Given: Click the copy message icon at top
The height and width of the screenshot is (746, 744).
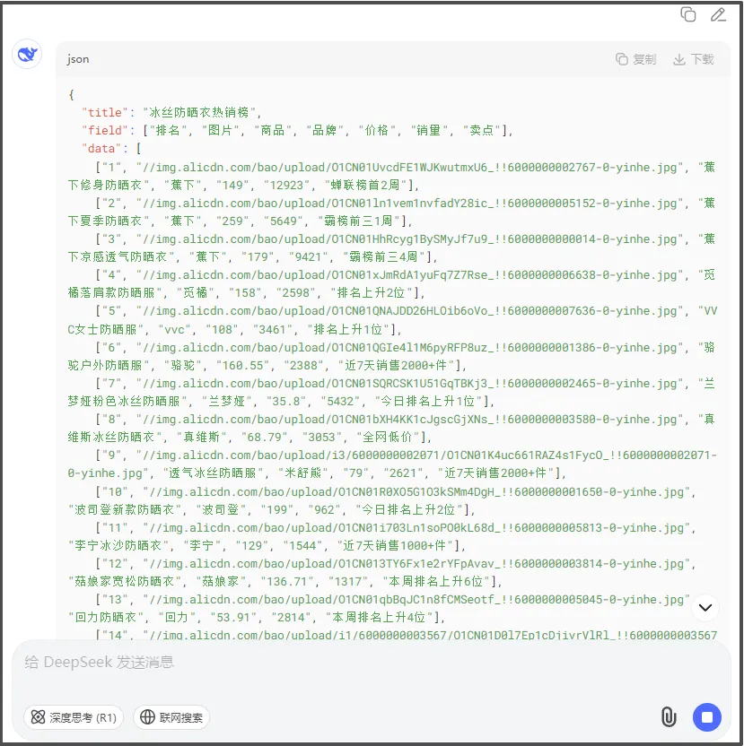Looking at the screenshot, I should (687, 14).
